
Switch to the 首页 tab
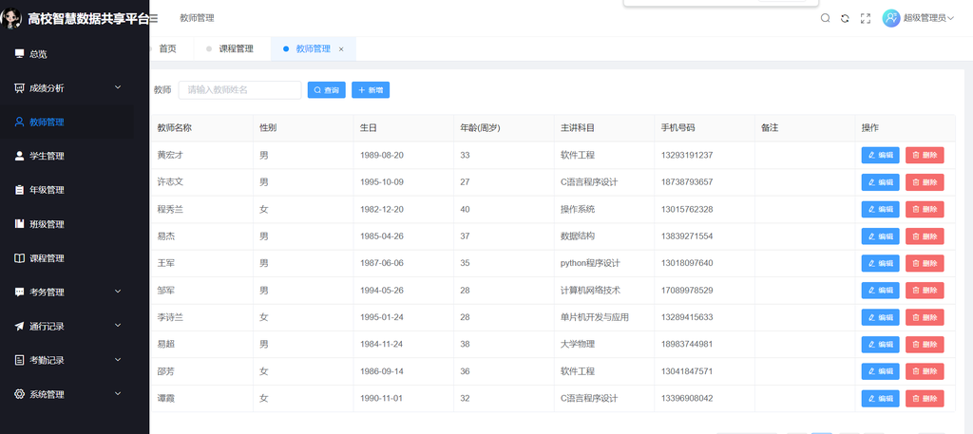click(167, 48)
